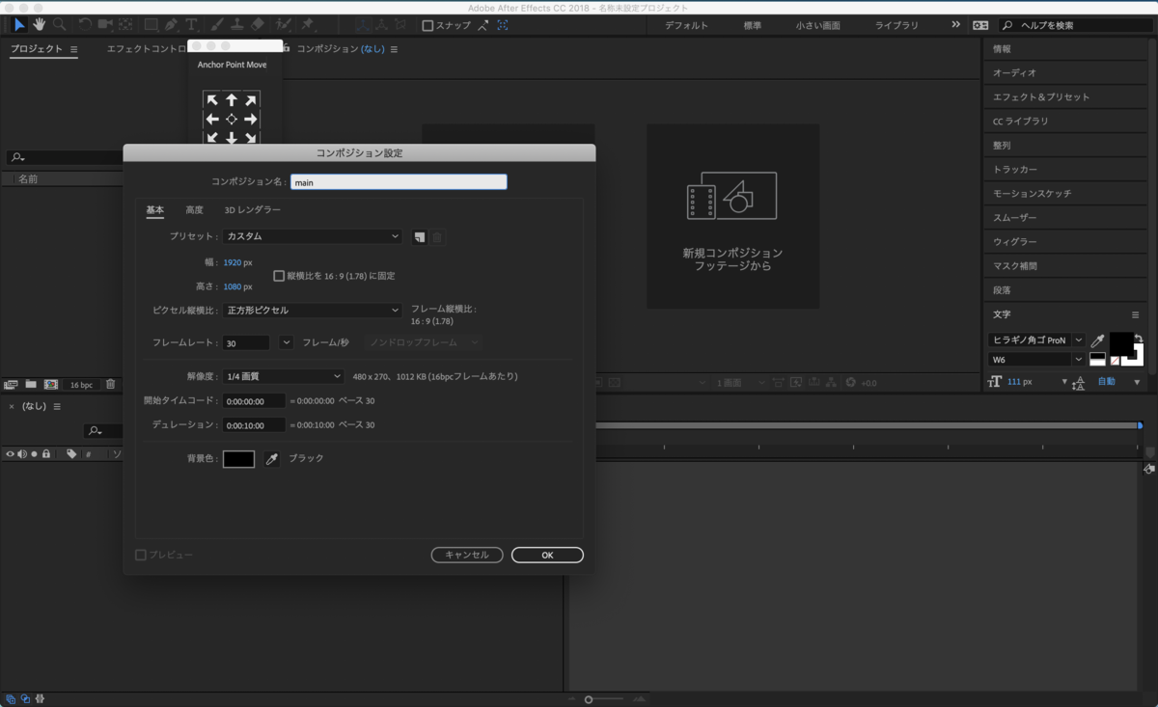Select the Hand tool
The height and width of the screenshot is (707, 1158).
pos(40,24)
